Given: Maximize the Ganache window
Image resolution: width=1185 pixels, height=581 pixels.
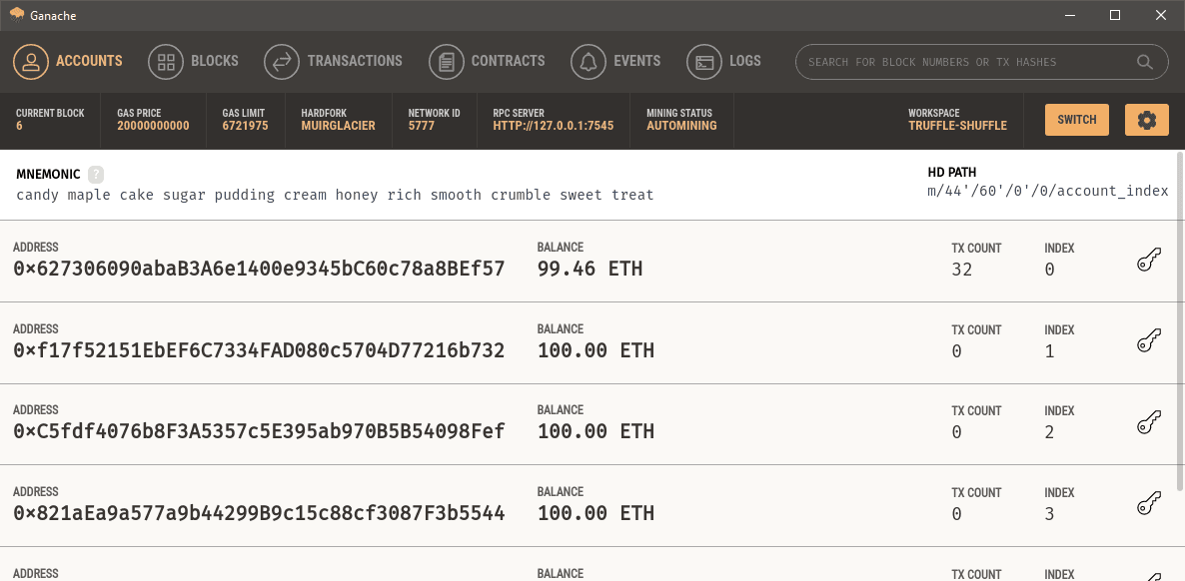Looking at the screenshot, I should pos(1115,15).
